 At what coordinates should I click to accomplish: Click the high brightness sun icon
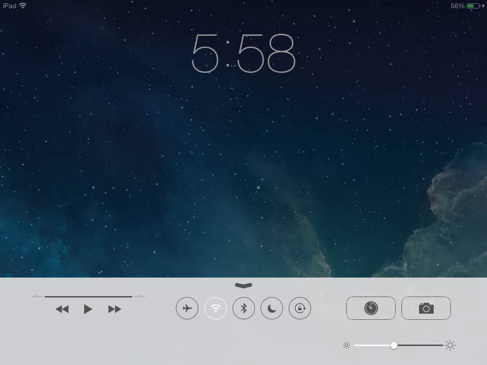[x=450, y=345]
